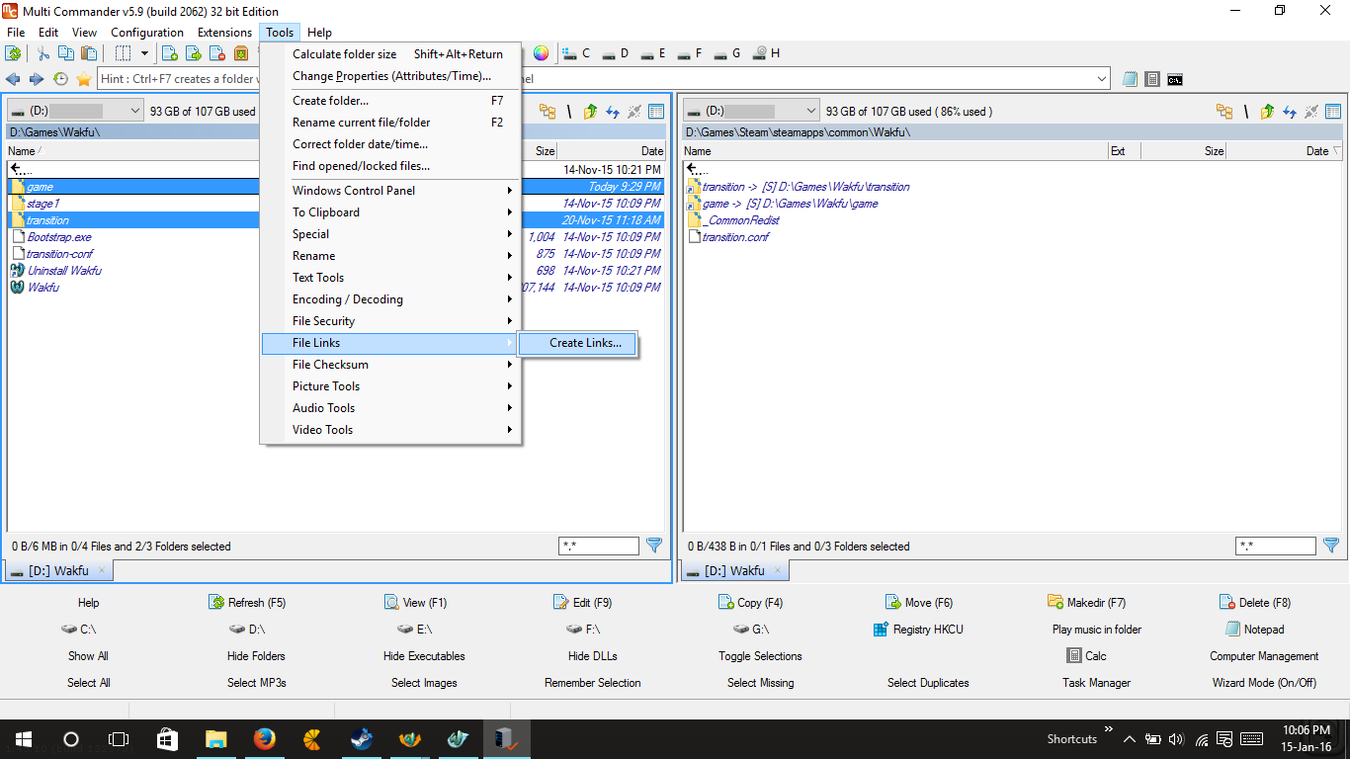Expand the Picture Tools submenu
Screen dimensions: 1350x759
(x=390, y=386)
